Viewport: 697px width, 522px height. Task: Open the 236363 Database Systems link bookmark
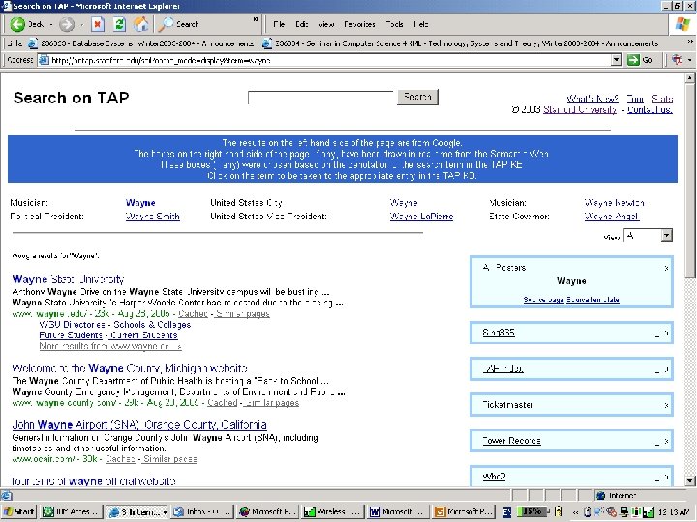tap(141, 43)
